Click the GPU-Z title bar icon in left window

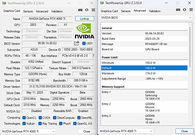4,3
